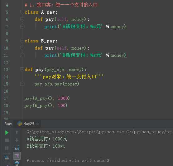Open the Restore Layout icon in Run panel
Image resolution: width=173 pixels, height=166 pixels.
pyautogui.click(x=7, y=158)
